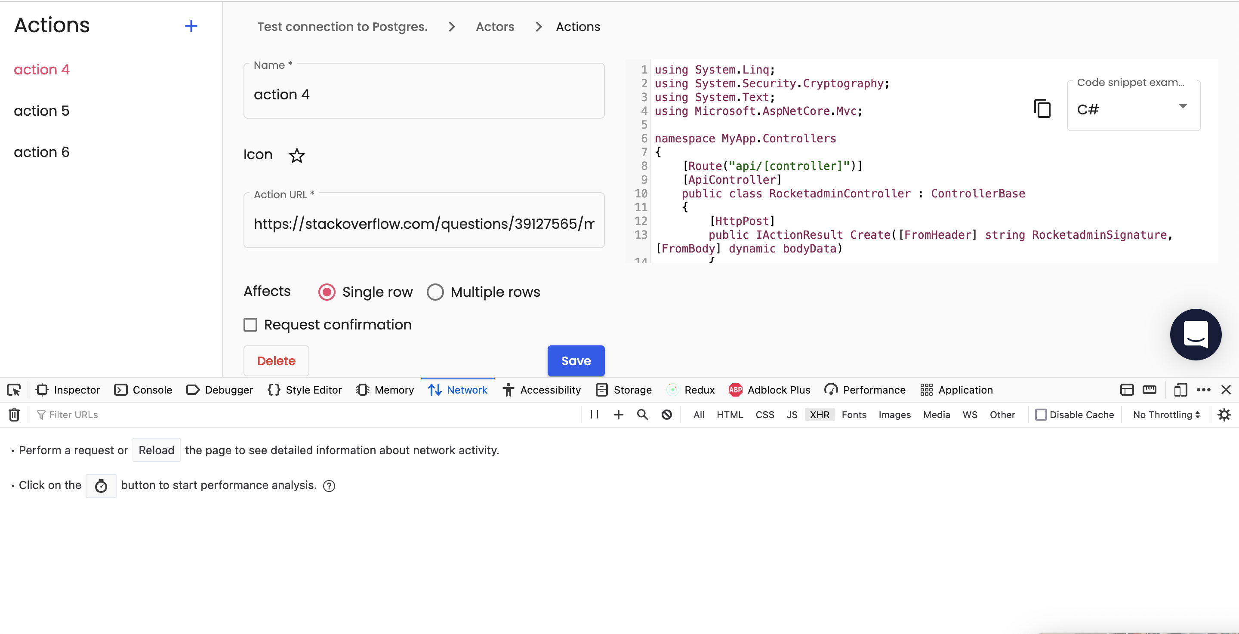Open the DevTools customize menu
The height and width of the screenshot is (634, 1239).
pos(1204,390)
